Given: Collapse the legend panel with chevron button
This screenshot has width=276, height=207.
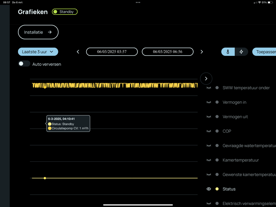Looking at the screenshot, I should coord(206,79).
